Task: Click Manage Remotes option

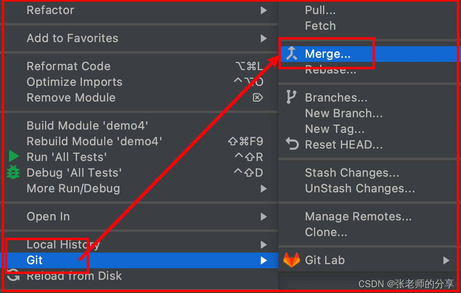Action: pyautogui.click(x=358, y=217)
